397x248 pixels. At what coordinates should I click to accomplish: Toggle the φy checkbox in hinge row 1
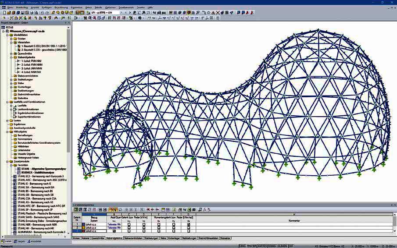coord(174,224)
